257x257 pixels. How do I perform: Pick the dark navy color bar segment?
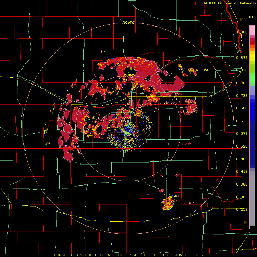pos(252,146)
